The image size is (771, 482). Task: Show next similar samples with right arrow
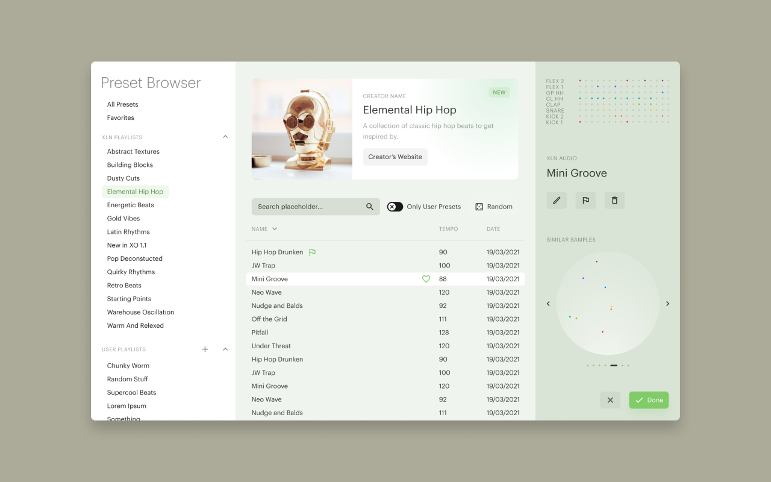[x=667, y=304]
